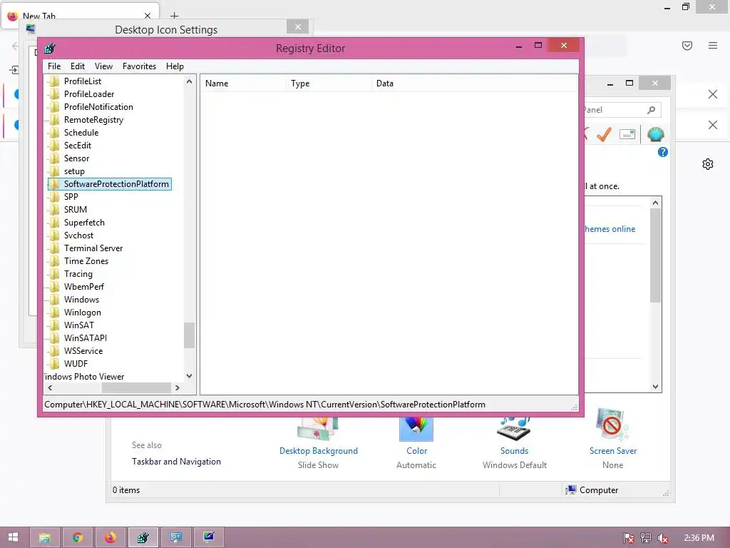Open Chrome from the taskbar

(x=77, y=537)
